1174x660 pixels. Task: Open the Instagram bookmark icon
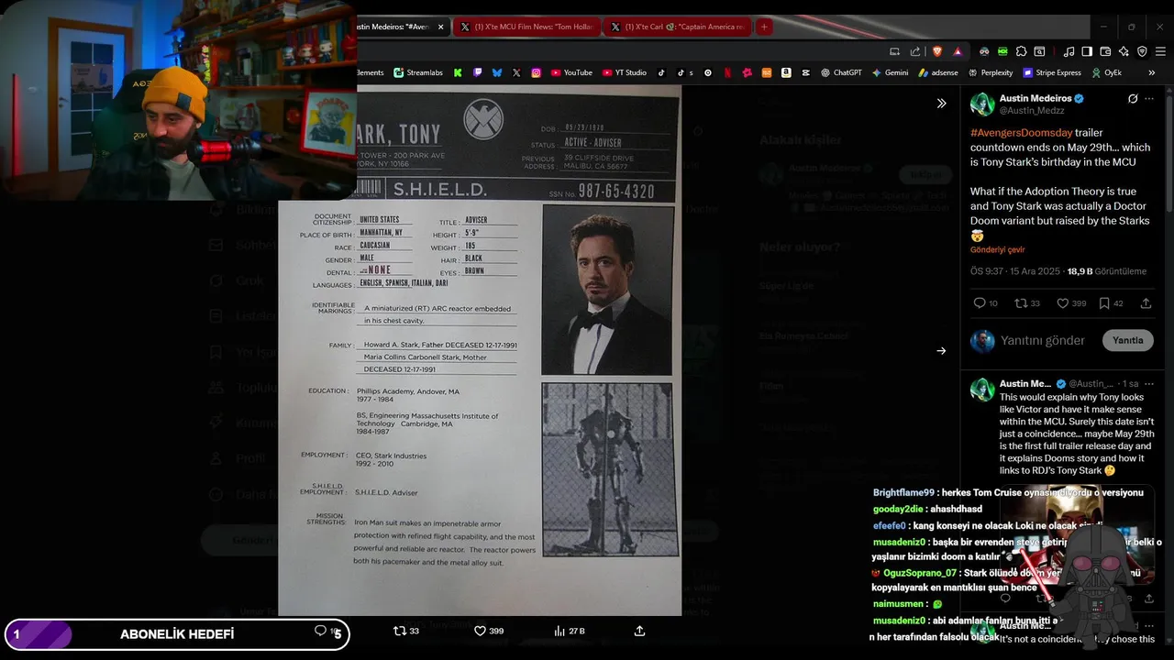[x=537, y=72]
